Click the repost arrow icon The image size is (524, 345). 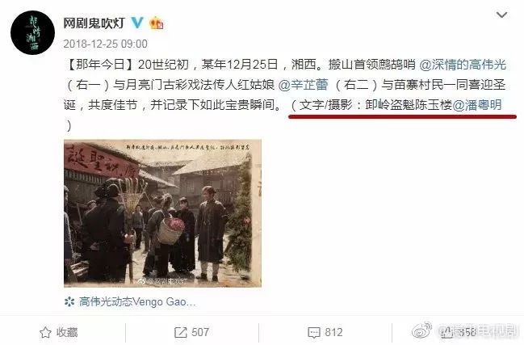pyautogui.click(x=181, y=332)
